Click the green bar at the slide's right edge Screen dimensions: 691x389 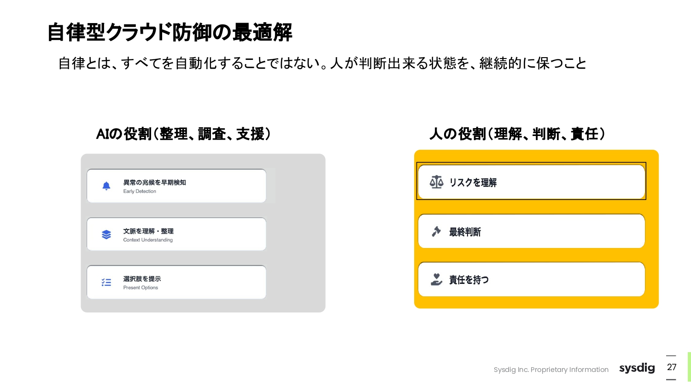689,367
